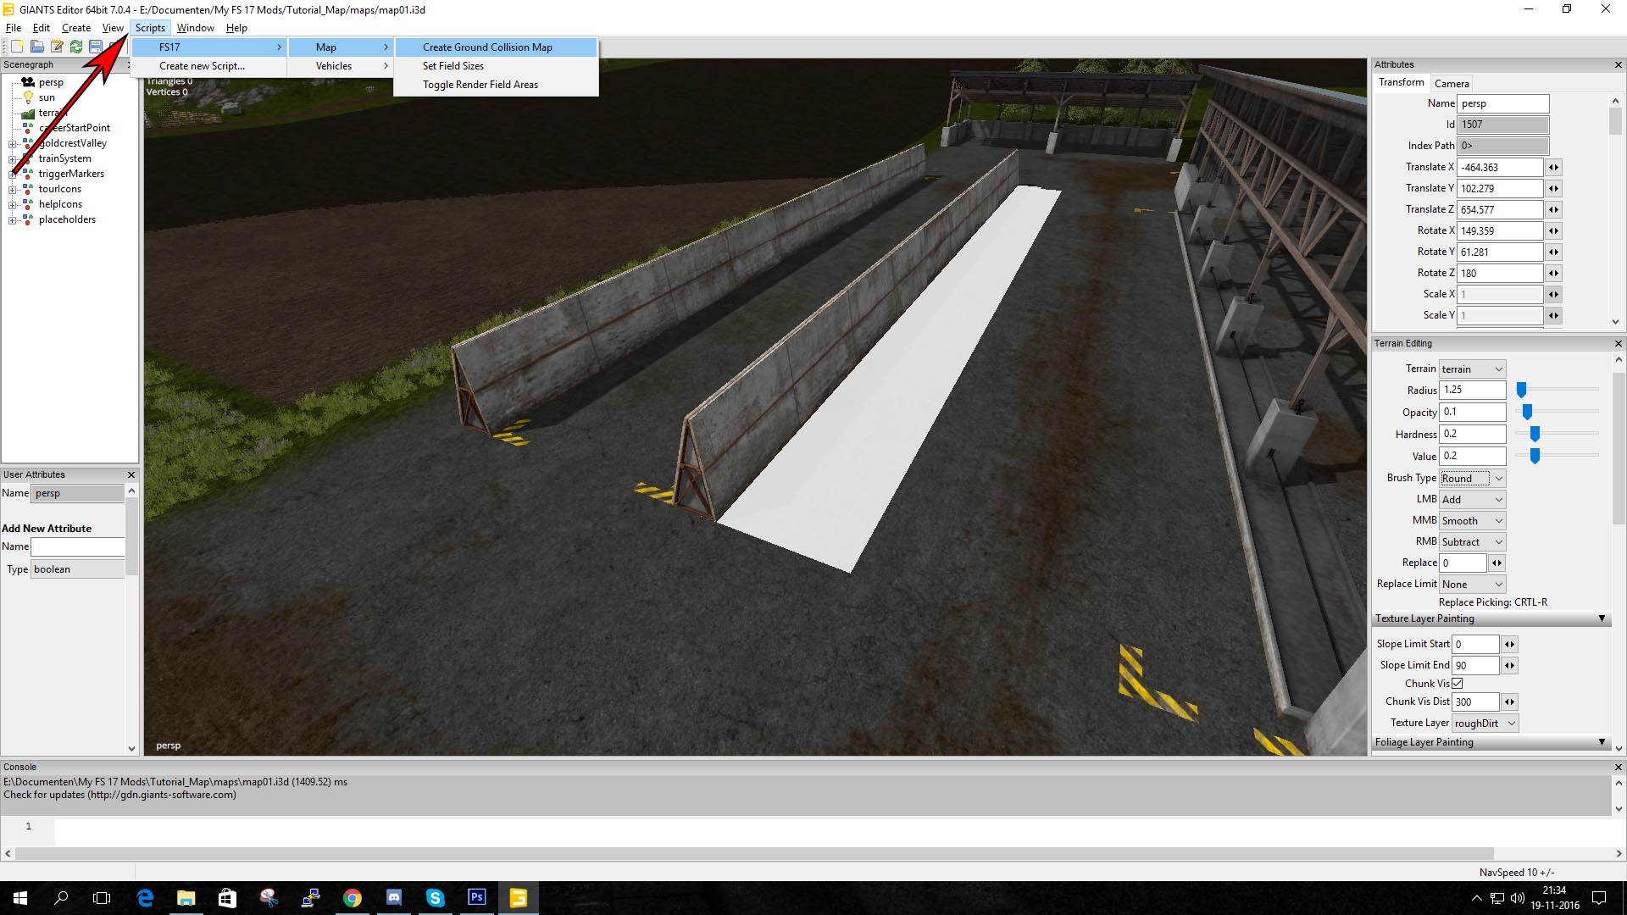Screen dimensions: 1627x915
Task: Open the Replace Limit dropdown
Action: (1472, 585)
